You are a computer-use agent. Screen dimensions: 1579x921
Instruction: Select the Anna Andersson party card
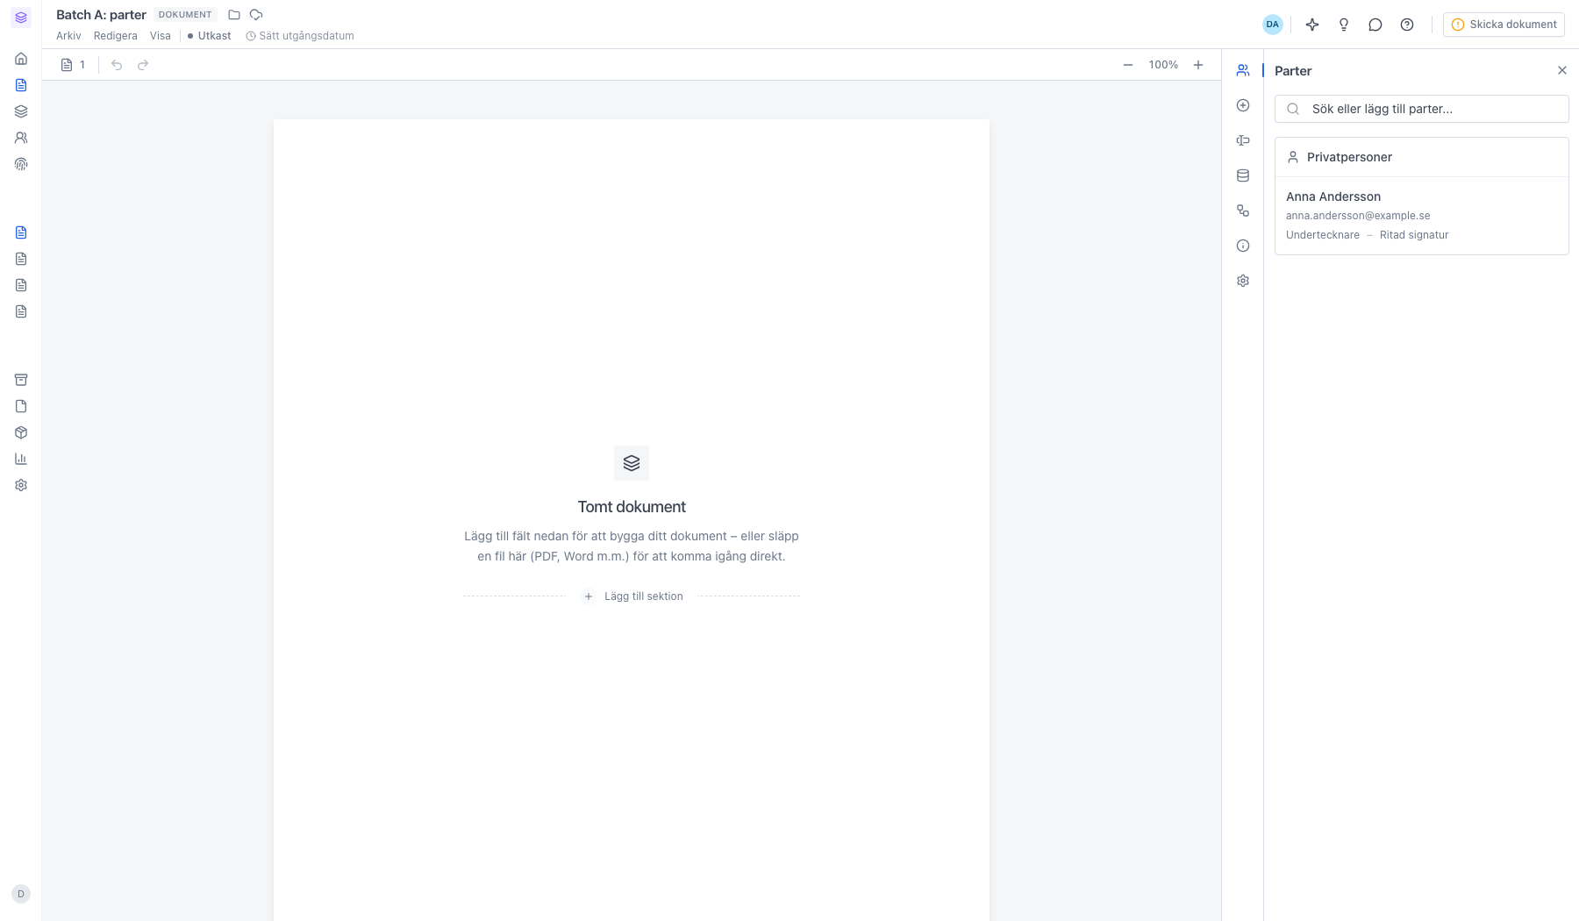1422,216
